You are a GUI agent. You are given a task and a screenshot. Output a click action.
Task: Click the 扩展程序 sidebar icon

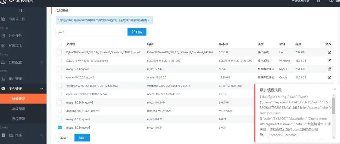click(3, 45)
